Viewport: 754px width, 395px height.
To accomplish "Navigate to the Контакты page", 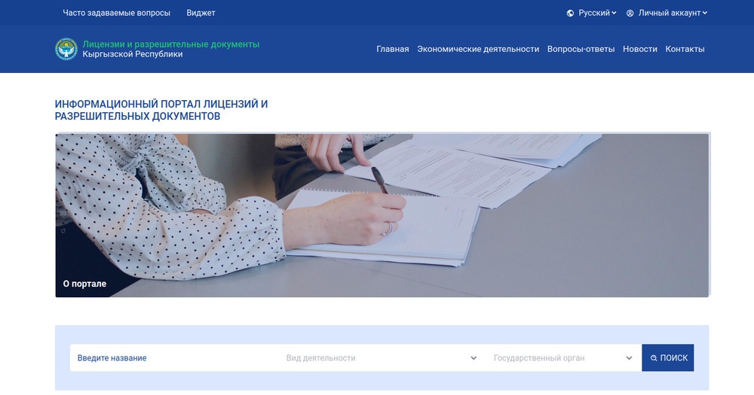I will tap(685, 49).
